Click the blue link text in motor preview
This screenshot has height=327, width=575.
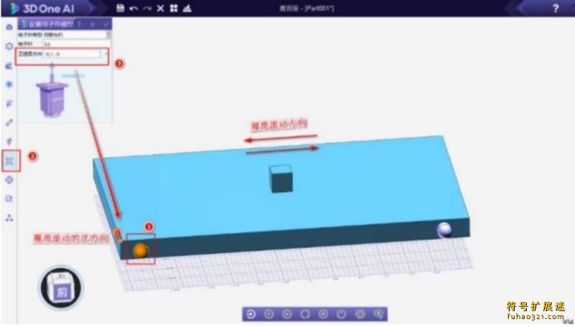click(x=73, y=76)
